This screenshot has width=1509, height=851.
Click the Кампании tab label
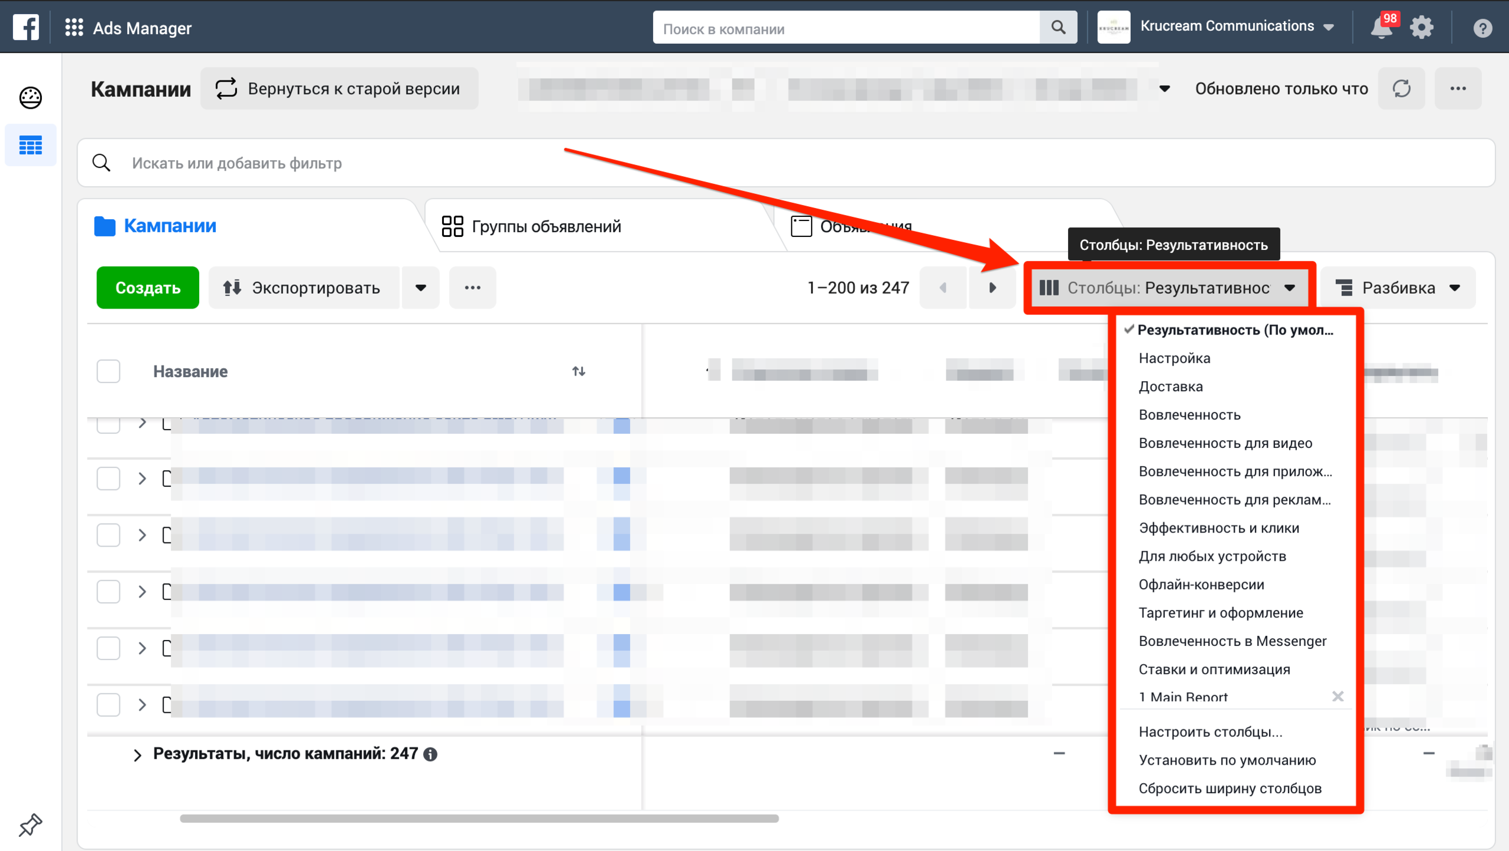[x=170, y=226]
